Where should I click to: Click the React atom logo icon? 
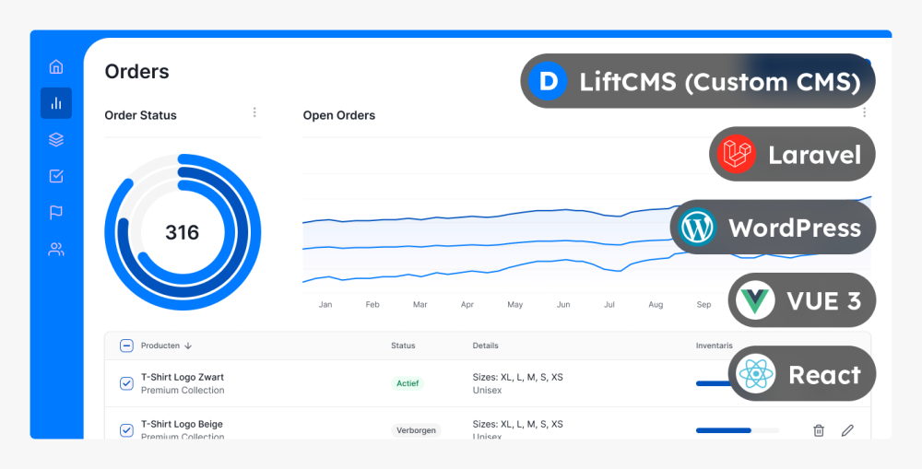coord(755,373)
